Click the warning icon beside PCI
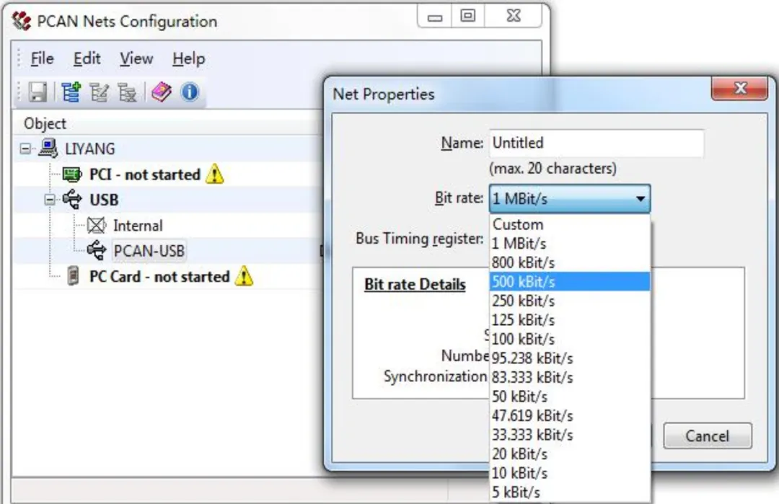The image size is (779, 504). point(215,174)
